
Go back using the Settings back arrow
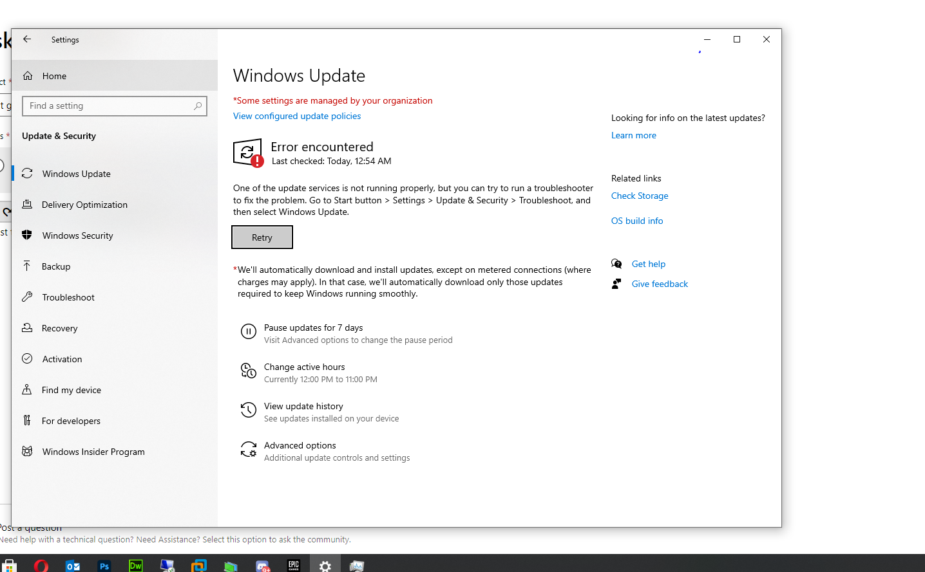[27, 39]
